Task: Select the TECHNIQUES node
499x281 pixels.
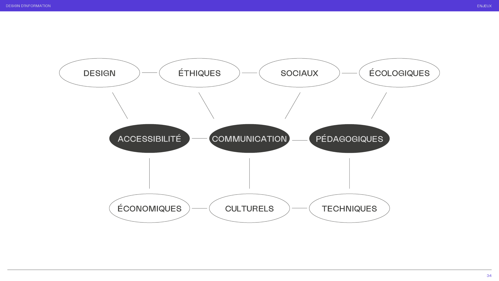Action: (x=349, y=208)
